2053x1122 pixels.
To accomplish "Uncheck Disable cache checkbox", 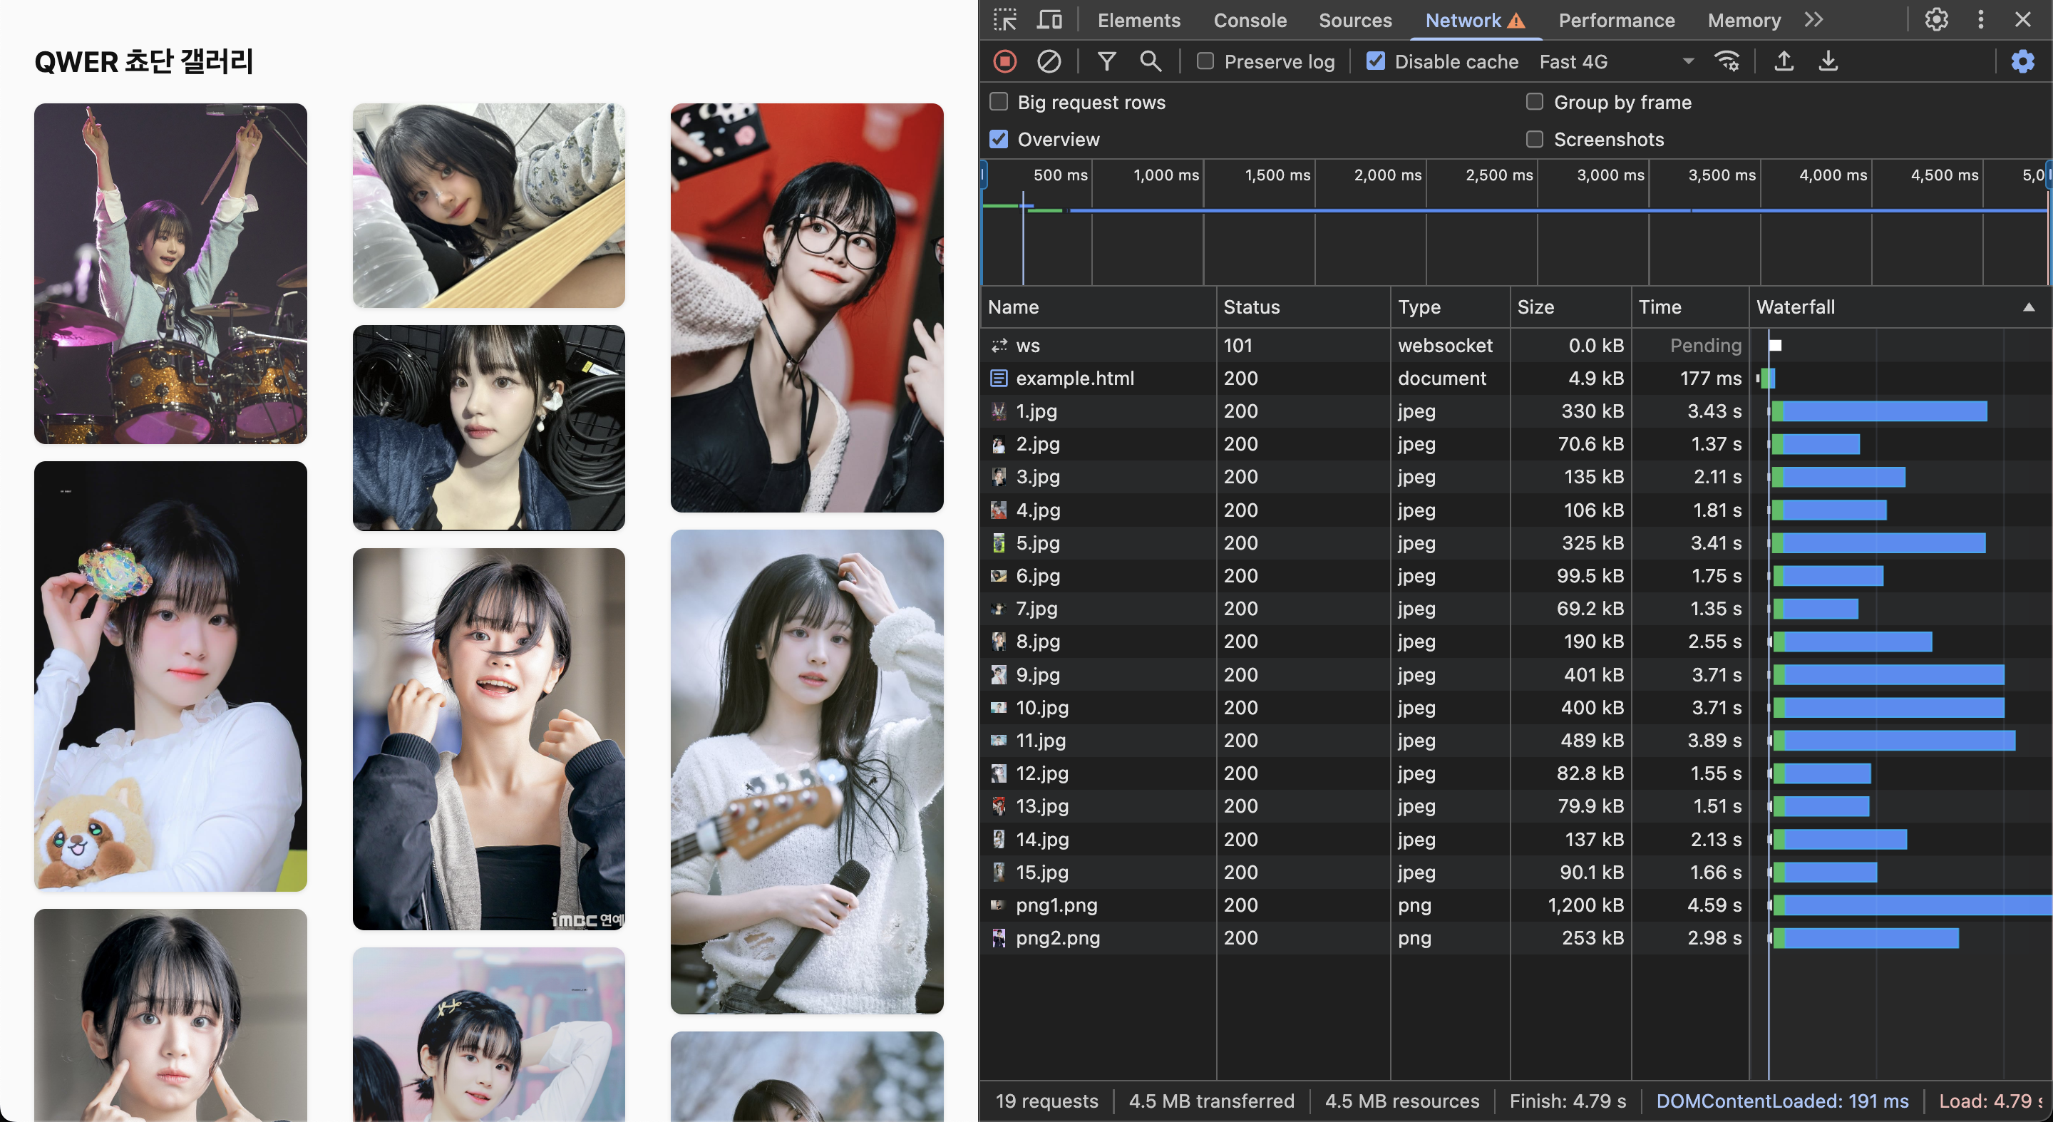I will pyautogui.click(x=1376, y=61).
